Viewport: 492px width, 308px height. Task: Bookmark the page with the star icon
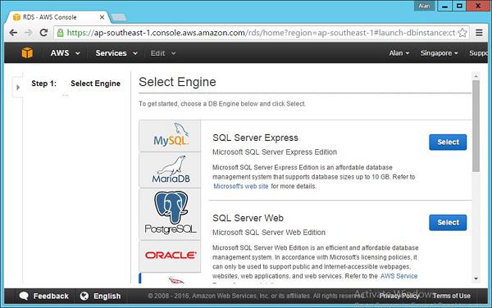pos(462,33)
